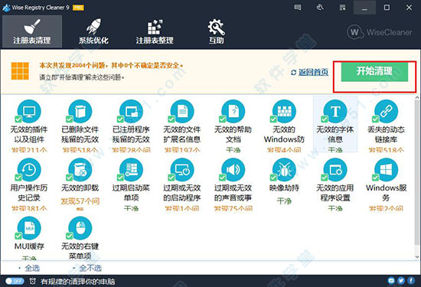Screen dimensions: 421x287
Task: Click the email share icon
Action: [x=391, y=281]
